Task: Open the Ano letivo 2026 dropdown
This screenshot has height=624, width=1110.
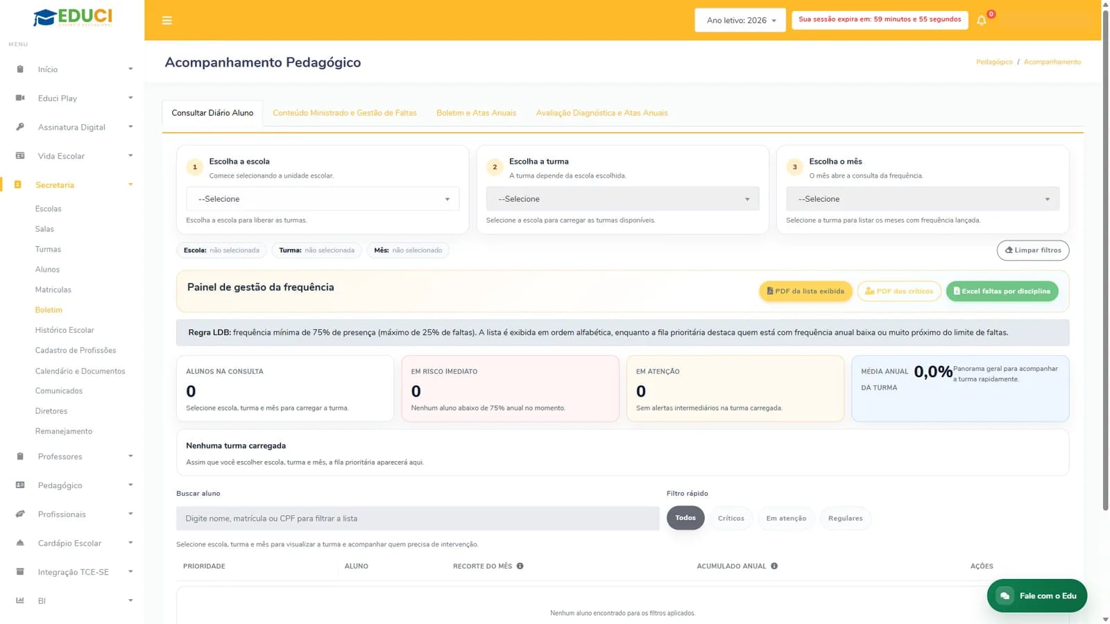Action: coord(740,20)
